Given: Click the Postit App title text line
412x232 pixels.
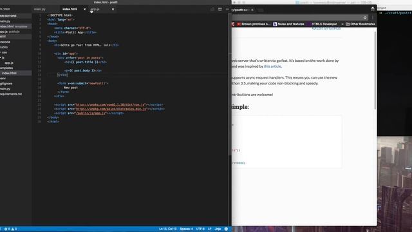Looking at the screenshot, I should pos(75,32).
